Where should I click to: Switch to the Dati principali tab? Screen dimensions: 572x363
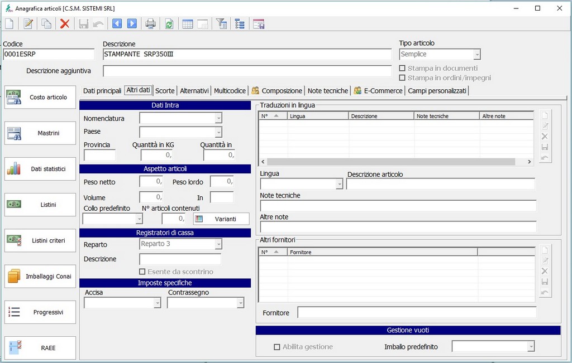[102, 91]
